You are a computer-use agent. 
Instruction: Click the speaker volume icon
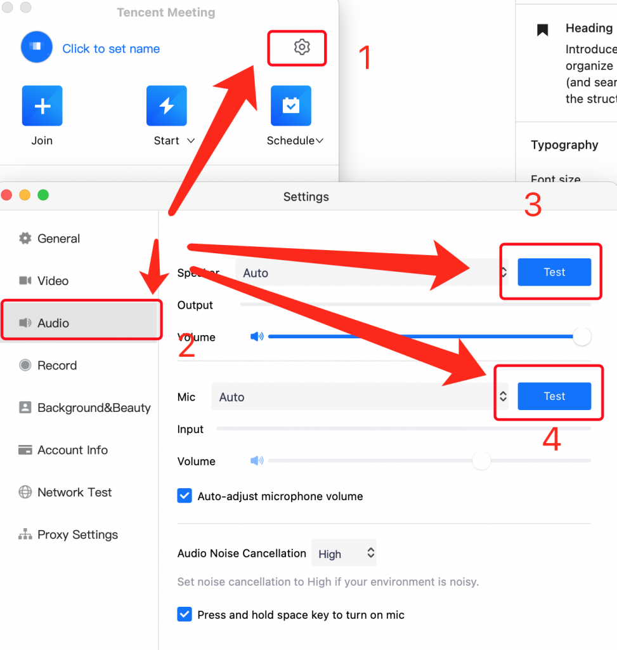[257, 336]
